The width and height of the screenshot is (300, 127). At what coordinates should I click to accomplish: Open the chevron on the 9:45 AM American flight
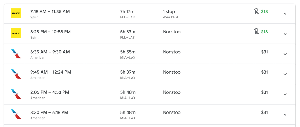coord(285,74)
